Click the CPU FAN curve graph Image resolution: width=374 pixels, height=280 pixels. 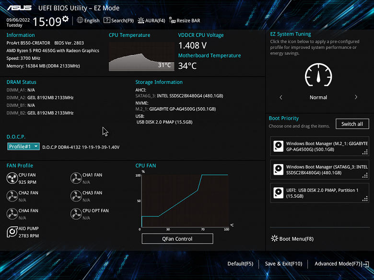click(185, 201)
